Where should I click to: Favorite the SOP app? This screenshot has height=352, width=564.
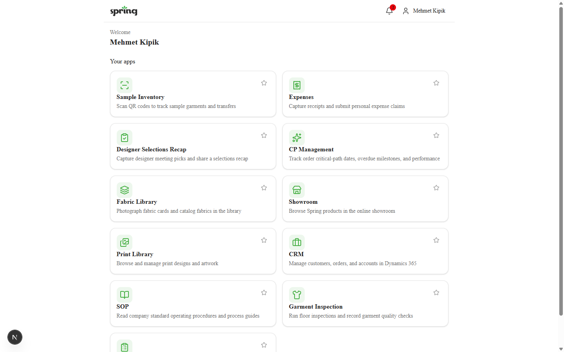tap(264, 293)
